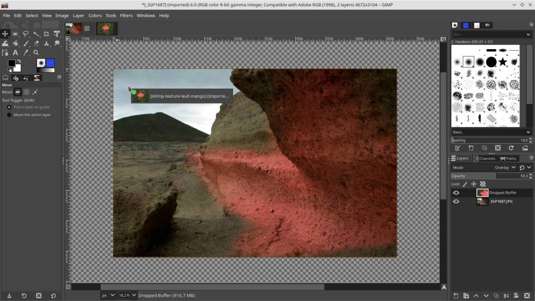
Task: Refresh the brushes list
Action: [511, 148]
